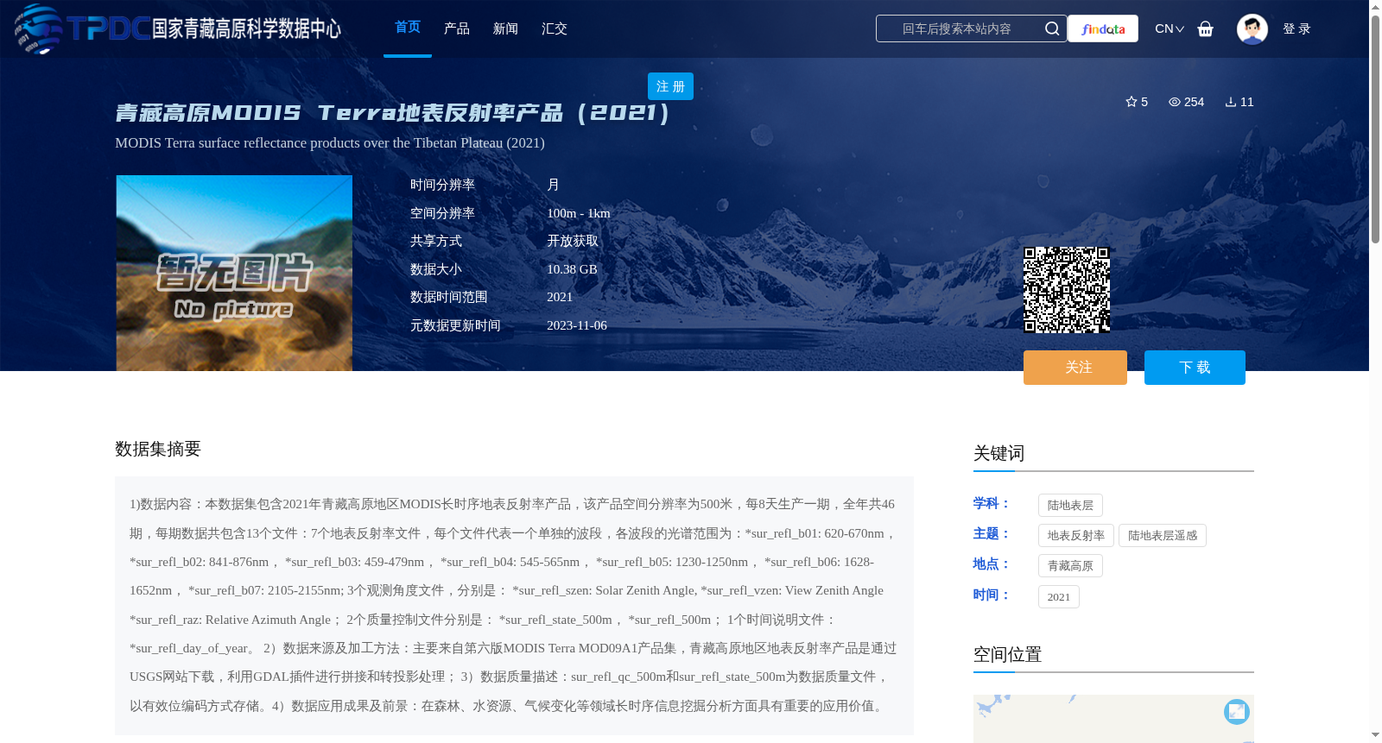
Task: Open the 汇交 menu item
Action: click(x=555, y=28)
